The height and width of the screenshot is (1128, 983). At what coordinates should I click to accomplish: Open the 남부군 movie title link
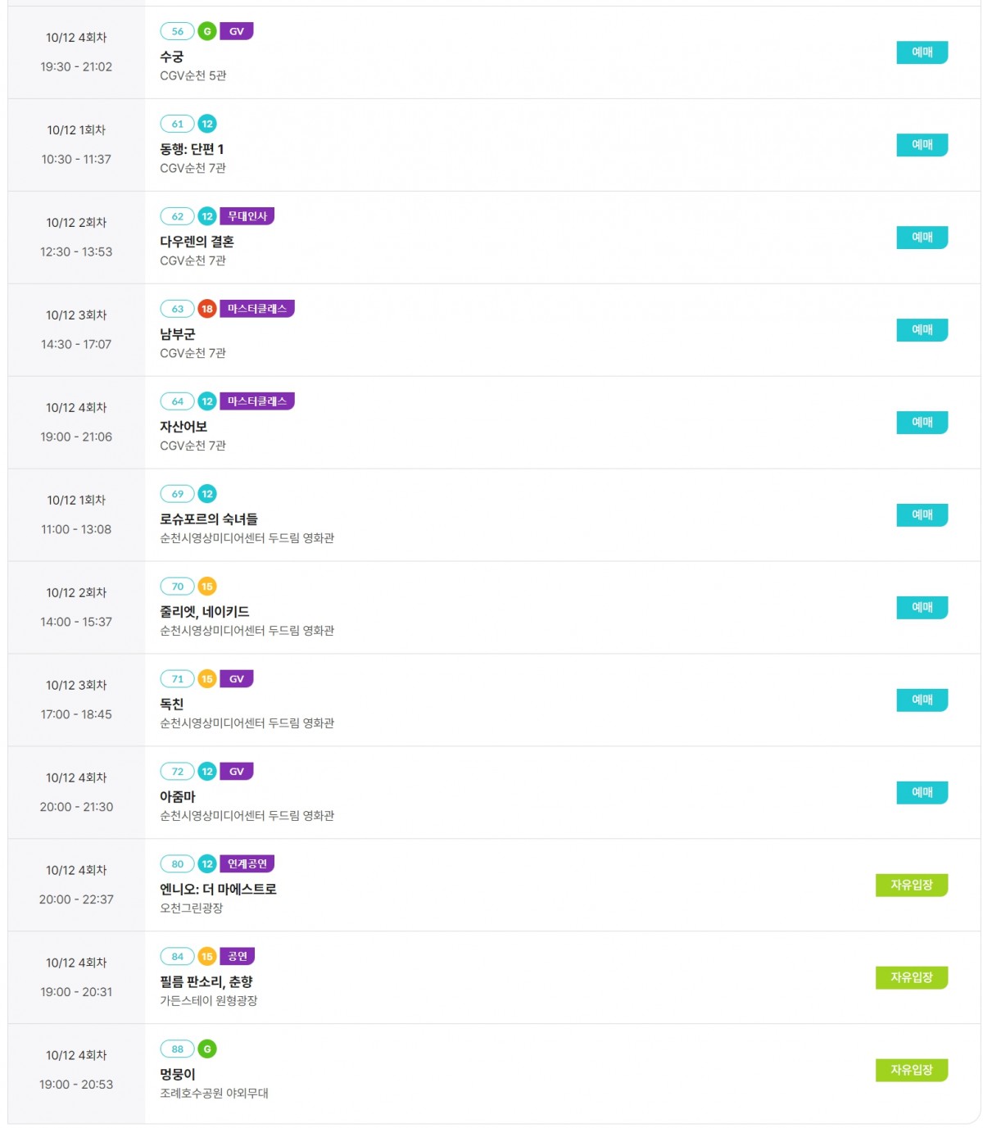coord(178,334)
